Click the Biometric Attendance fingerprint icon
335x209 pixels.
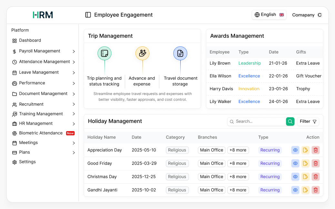point(15,133)
